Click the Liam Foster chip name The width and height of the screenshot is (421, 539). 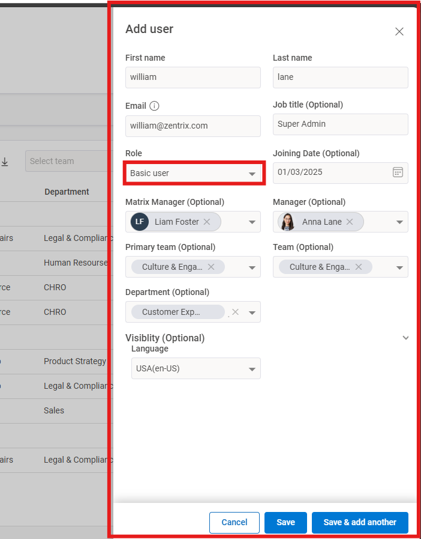click(177, 222)
